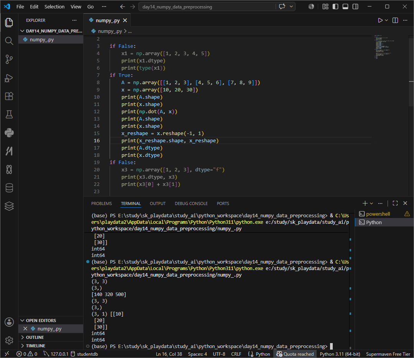Collapse the DAY14_NUMPY_DATA_PRE... folder section
This screenshot has height=358, width=414.
[51, 31]
